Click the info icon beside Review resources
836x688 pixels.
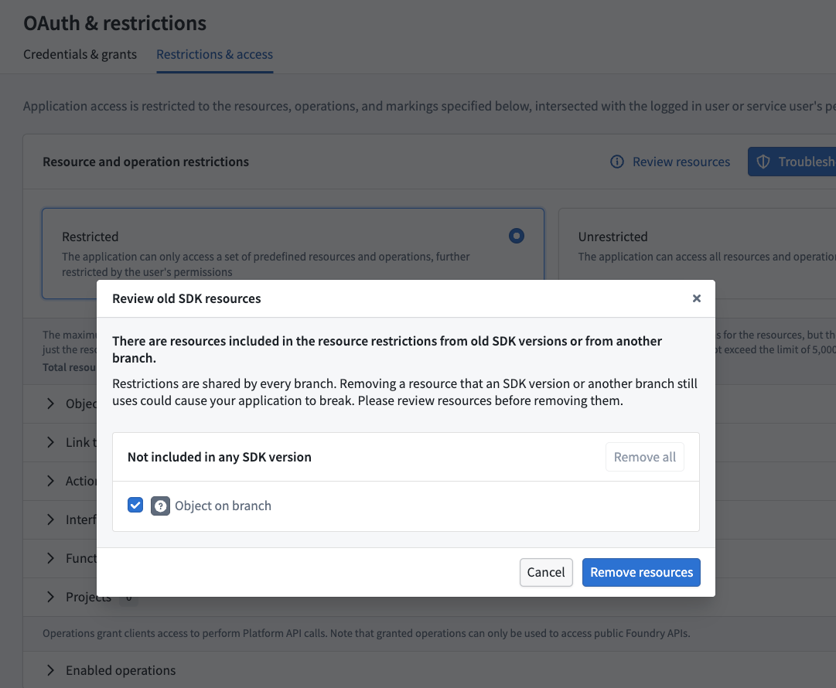(x=617, y=162)
